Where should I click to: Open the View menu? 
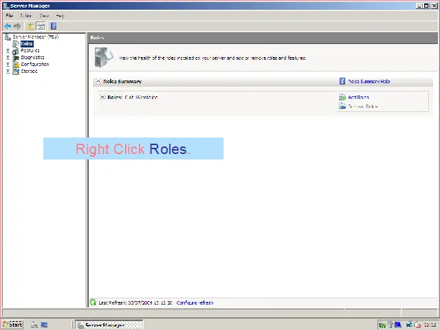(x=44, y=16)
